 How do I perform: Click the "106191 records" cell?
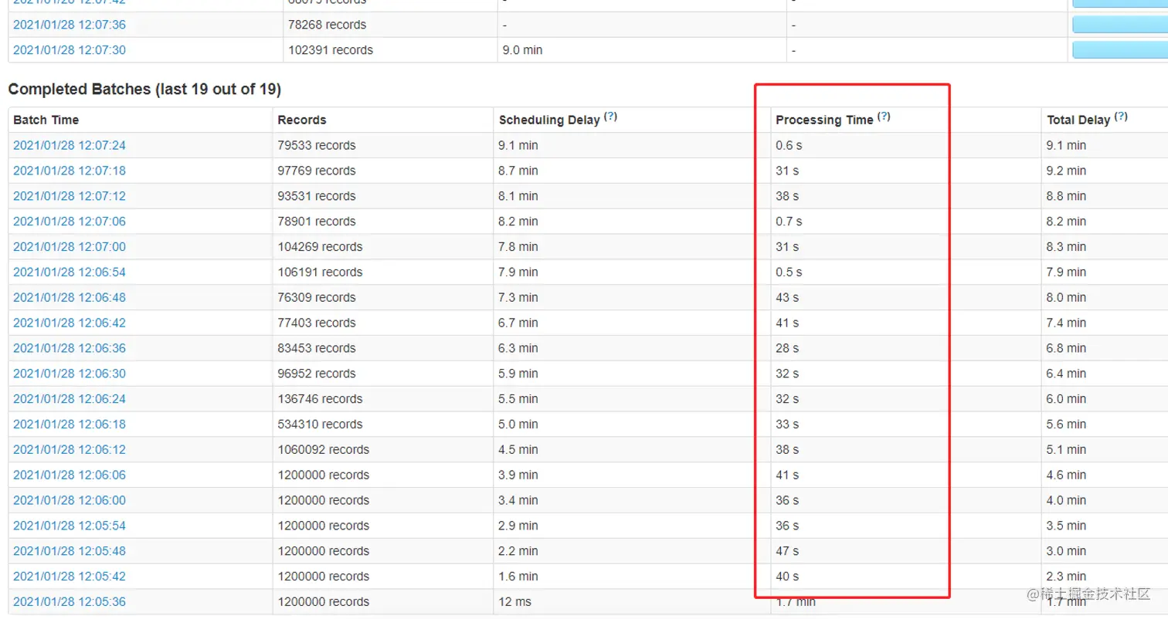point(320,272)
